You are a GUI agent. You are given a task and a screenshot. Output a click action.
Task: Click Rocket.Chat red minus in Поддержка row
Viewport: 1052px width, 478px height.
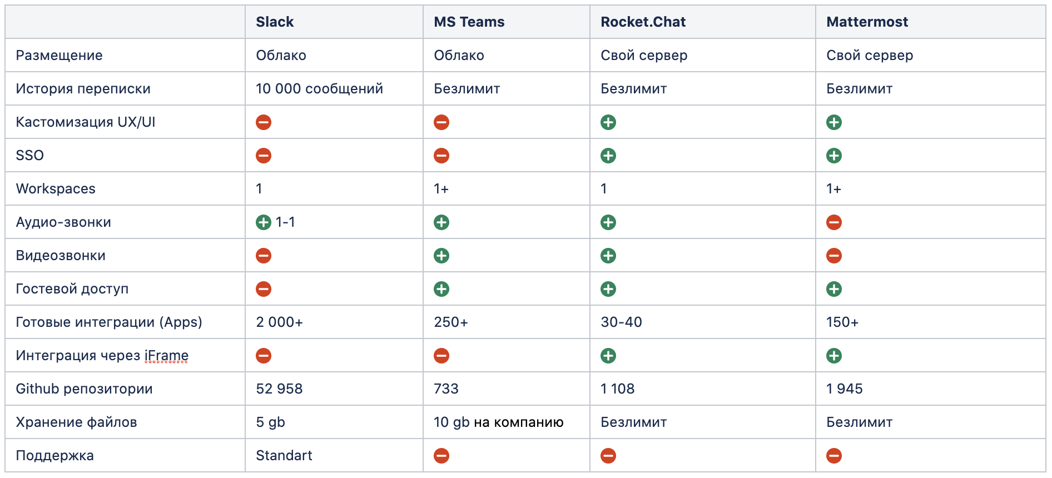pyautogui.click(x=608, y=456)
